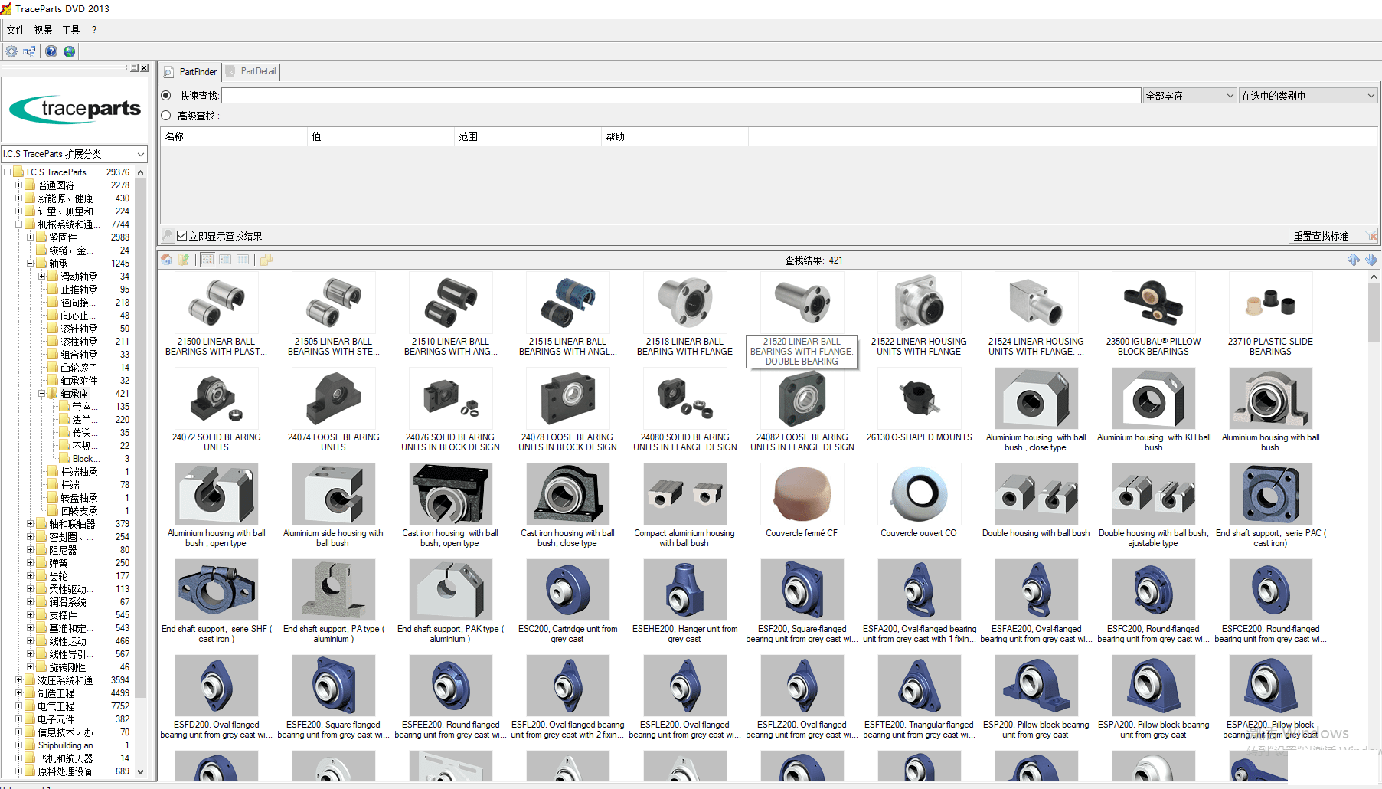Select 齿轮 category in tree
This screenshot has width=1382, height=789.
tap(58, 576)
